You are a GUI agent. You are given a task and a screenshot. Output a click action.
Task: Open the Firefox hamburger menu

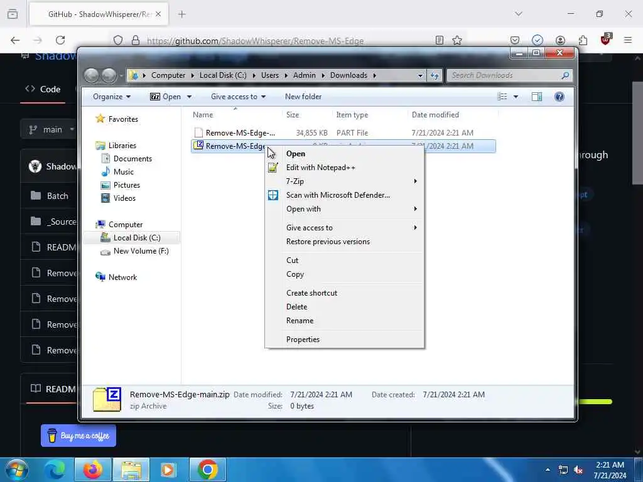pos(628,40)
